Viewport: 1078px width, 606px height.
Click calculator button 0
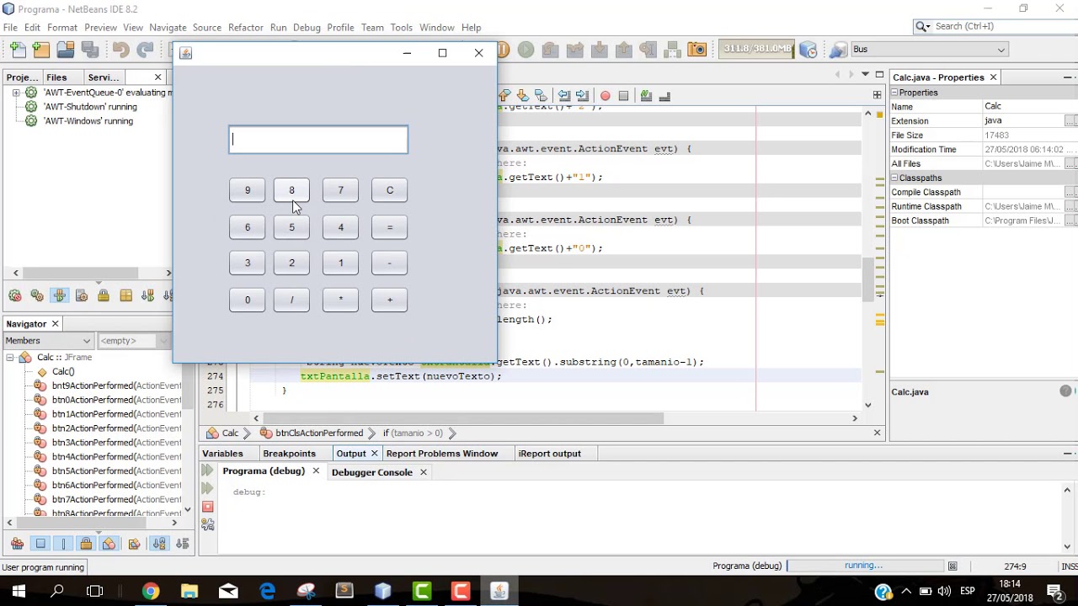pyautogui.click(x=247, y=300)
